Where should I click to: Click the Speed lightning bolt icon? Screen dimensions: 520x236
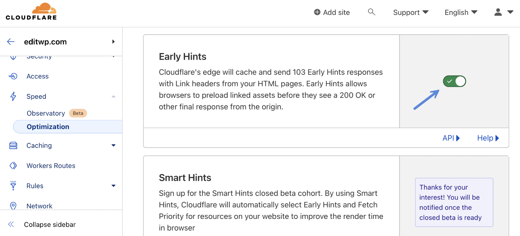pyautogui.click(x=13, y=96)
